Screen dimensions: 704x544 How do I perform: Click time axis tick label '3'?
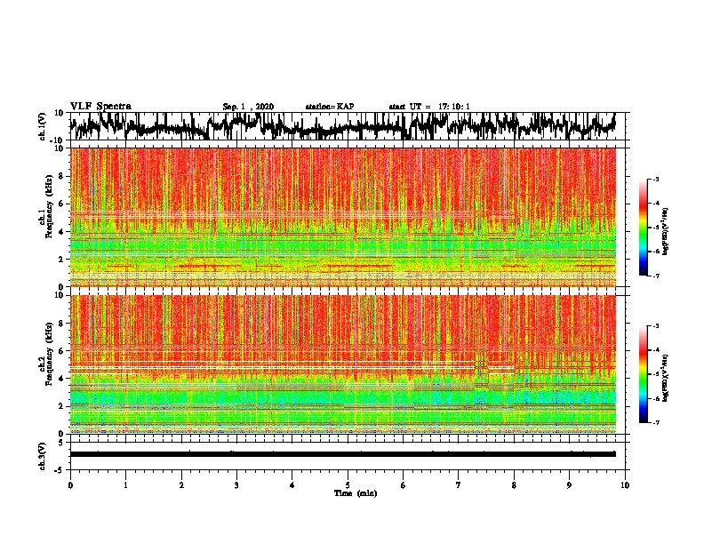pos(236,485)
